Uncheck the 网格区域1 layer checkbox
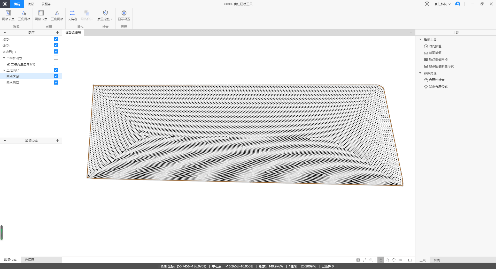This screenshot has height=269, width=496. point(56,76)
